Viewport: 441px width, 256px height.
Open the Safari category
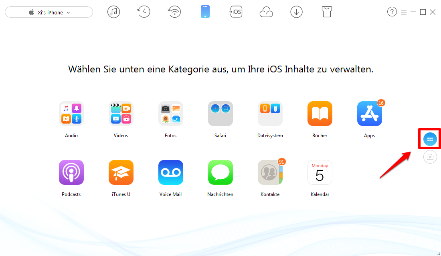point(220,114)
